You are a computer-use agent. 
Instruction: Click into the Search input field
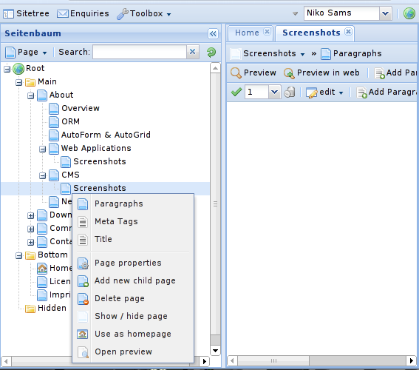140,52
